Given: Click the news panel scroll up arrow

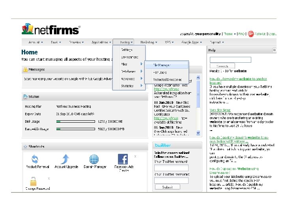Looking at the screenshot, I should tap(198, 78).
